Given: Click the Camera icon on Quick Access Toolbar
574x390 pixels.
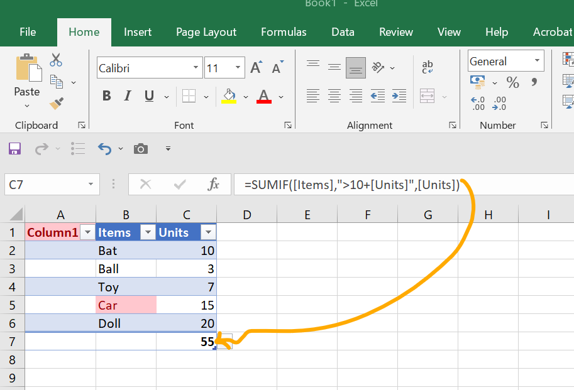Looking at the screenshot, I should [x=140, y=149].
